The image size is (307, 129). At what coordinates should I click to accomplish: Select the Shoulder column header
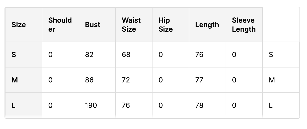[x=60, y=25]
